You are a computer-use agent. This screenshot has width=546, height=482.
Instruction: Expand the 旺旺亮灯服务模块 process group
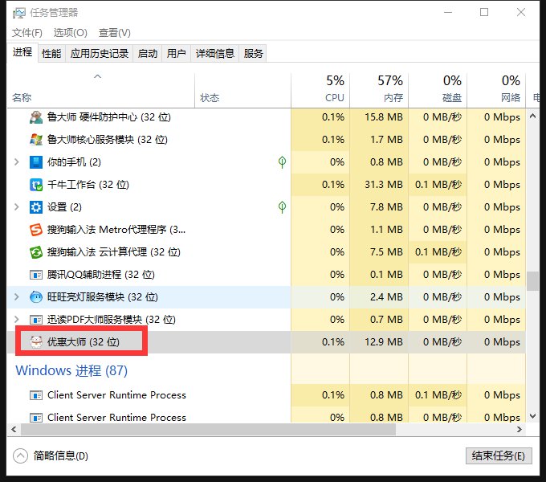coord(16,297)
